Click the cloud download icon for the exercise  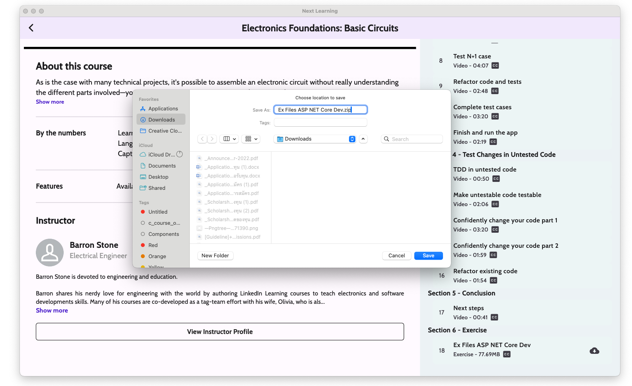(x=594, y=351)
